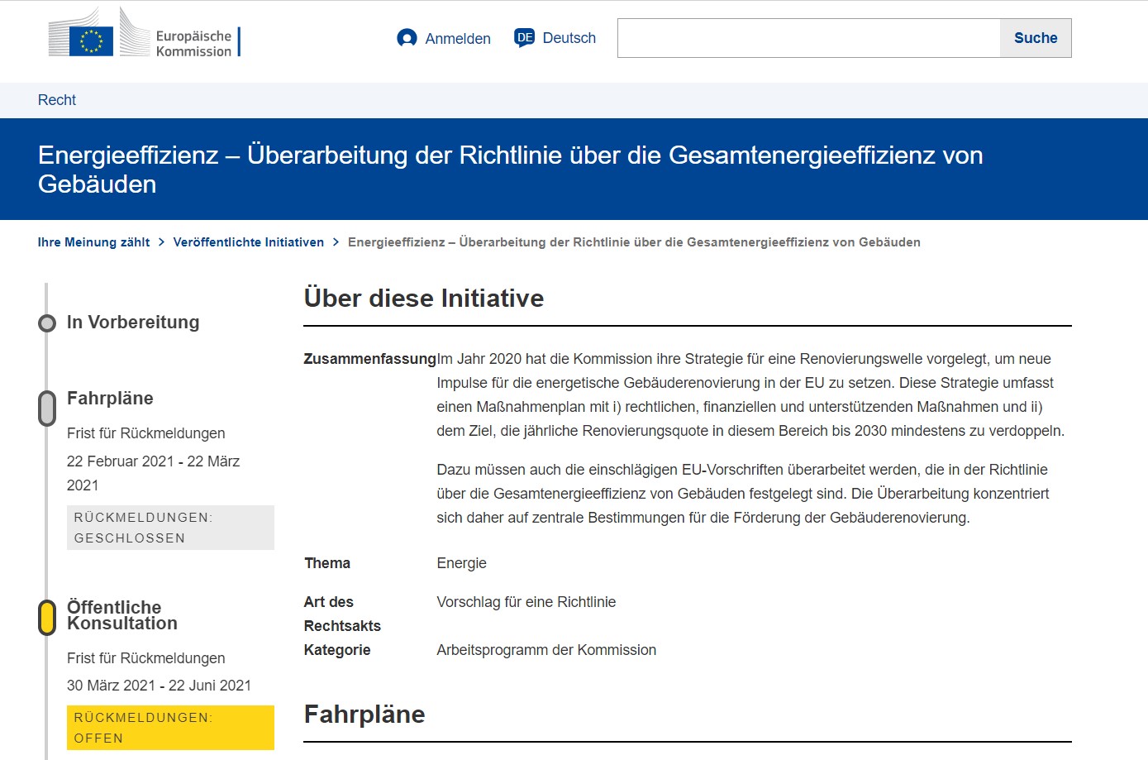The height and width of the screenshot is (760, 1148).
Task: Open the Recht navigation link
Action: [57, 100]
